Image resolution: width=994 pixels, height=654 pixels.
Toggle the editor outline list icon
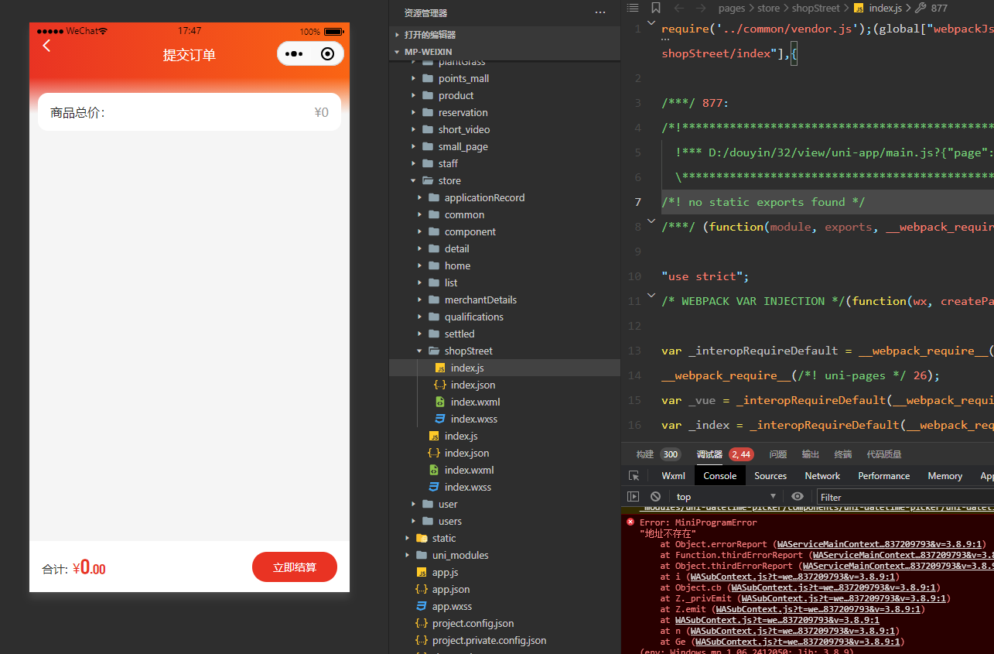point(632,8)
